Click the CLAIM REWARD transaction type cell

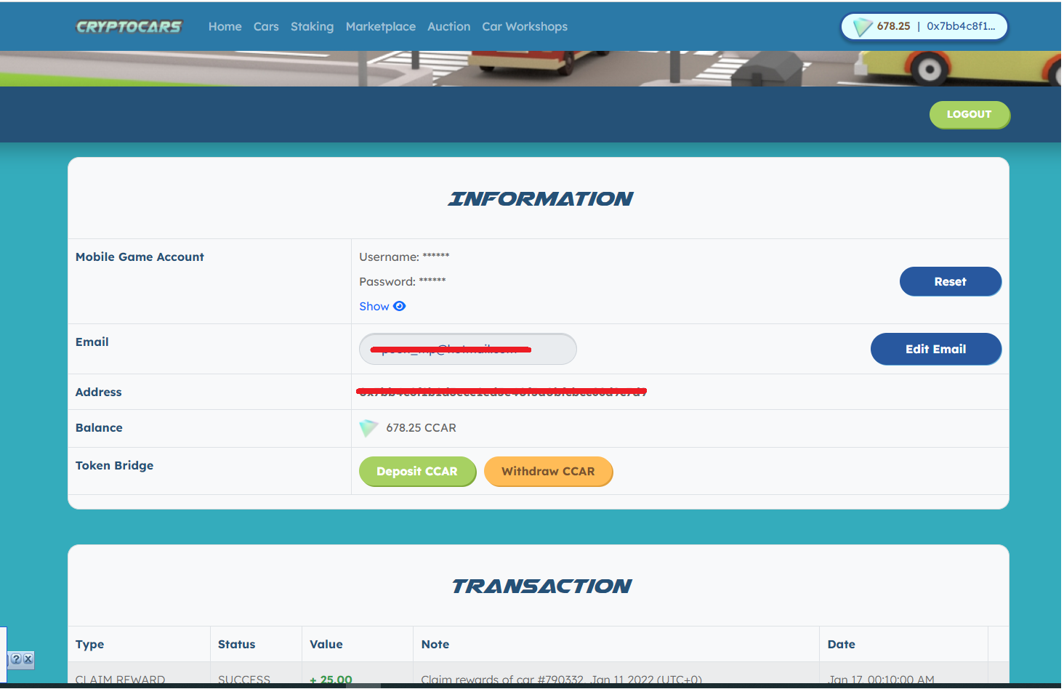tap(121, 680)
